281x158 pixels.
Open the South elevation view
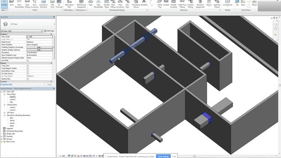12,123
